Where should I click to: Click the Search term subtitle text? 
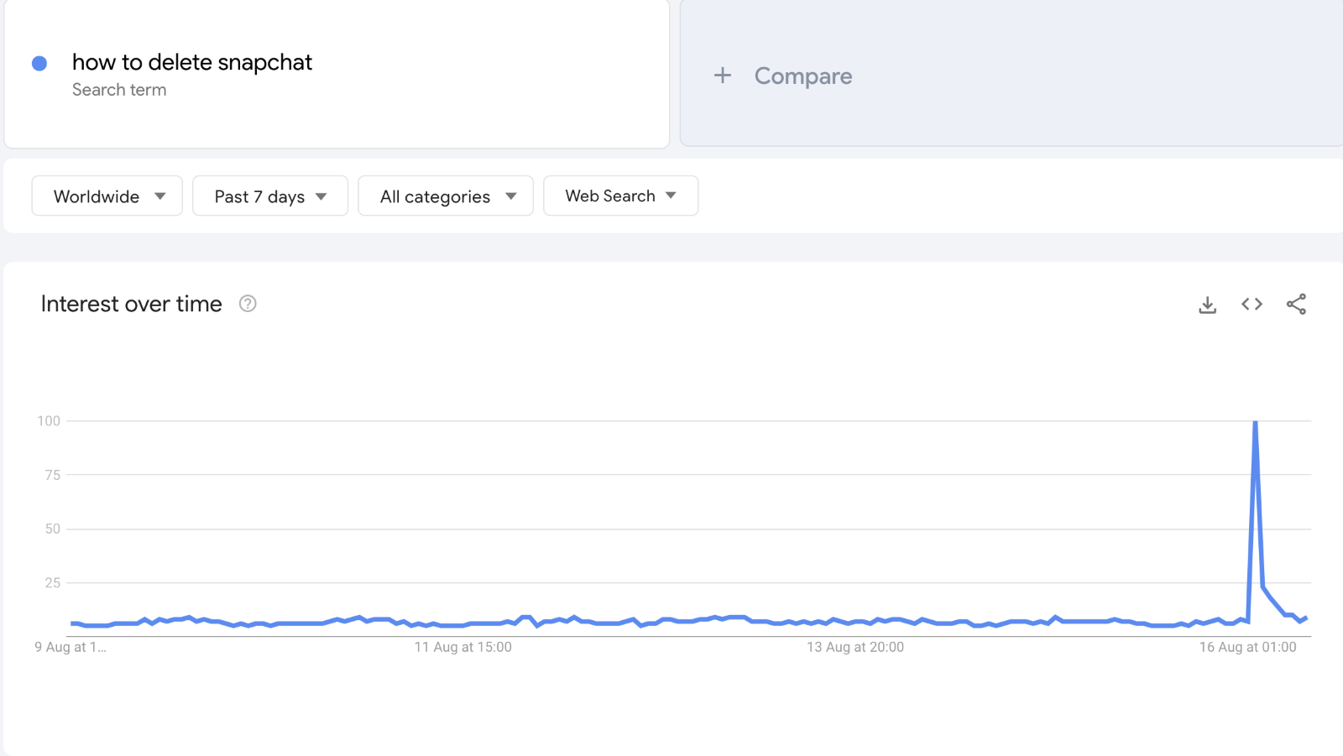(x=119, y=90)
